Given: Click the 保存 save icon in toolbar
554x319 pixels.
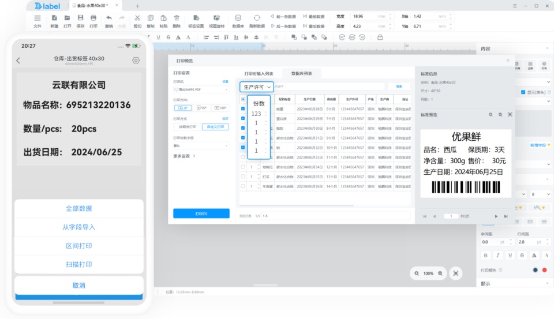Looking at the screenshot, I should pyautogui.click(x=81, y=18).
